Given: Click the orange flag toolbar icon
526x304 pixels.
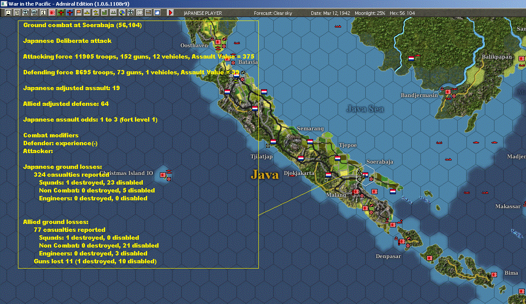Looking at the screenshot, I should point(78,13).
